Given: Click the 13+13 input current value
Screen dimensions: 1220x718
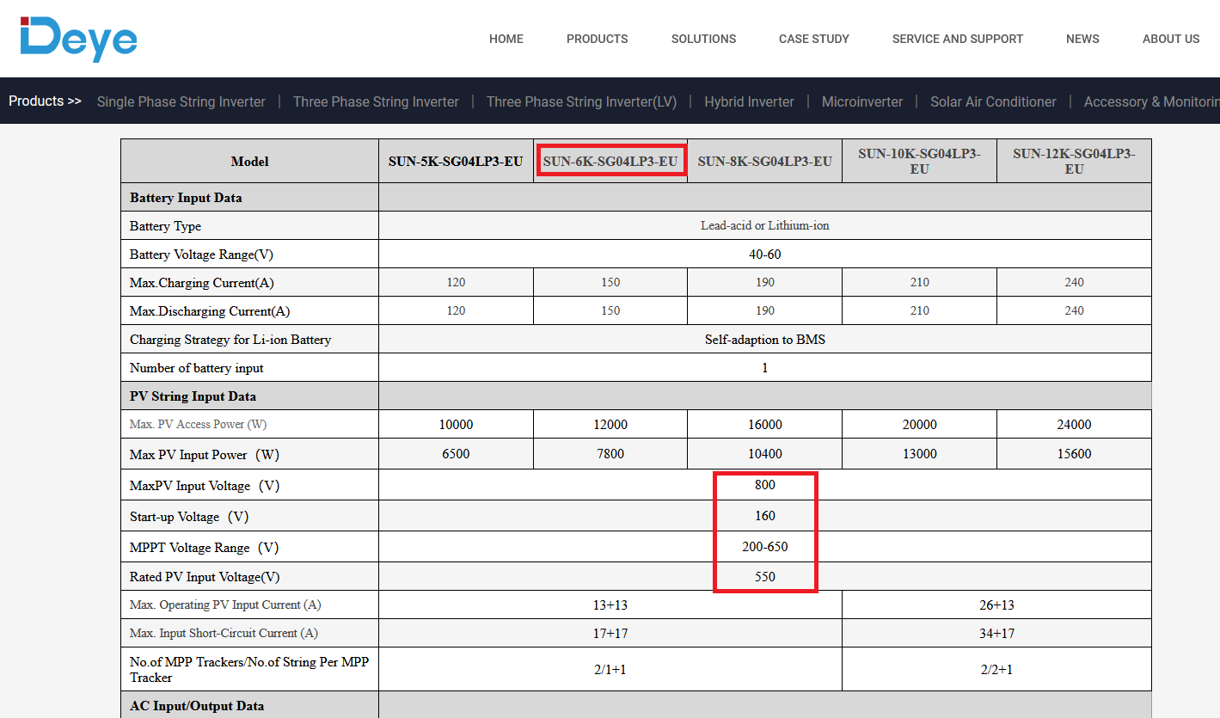Looking at the screenshot, I should [610, 605].
